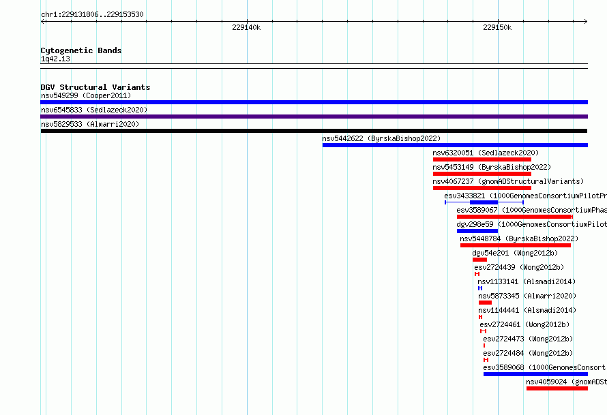Select the blue nsv5442622 variant bar

(455, 145)
